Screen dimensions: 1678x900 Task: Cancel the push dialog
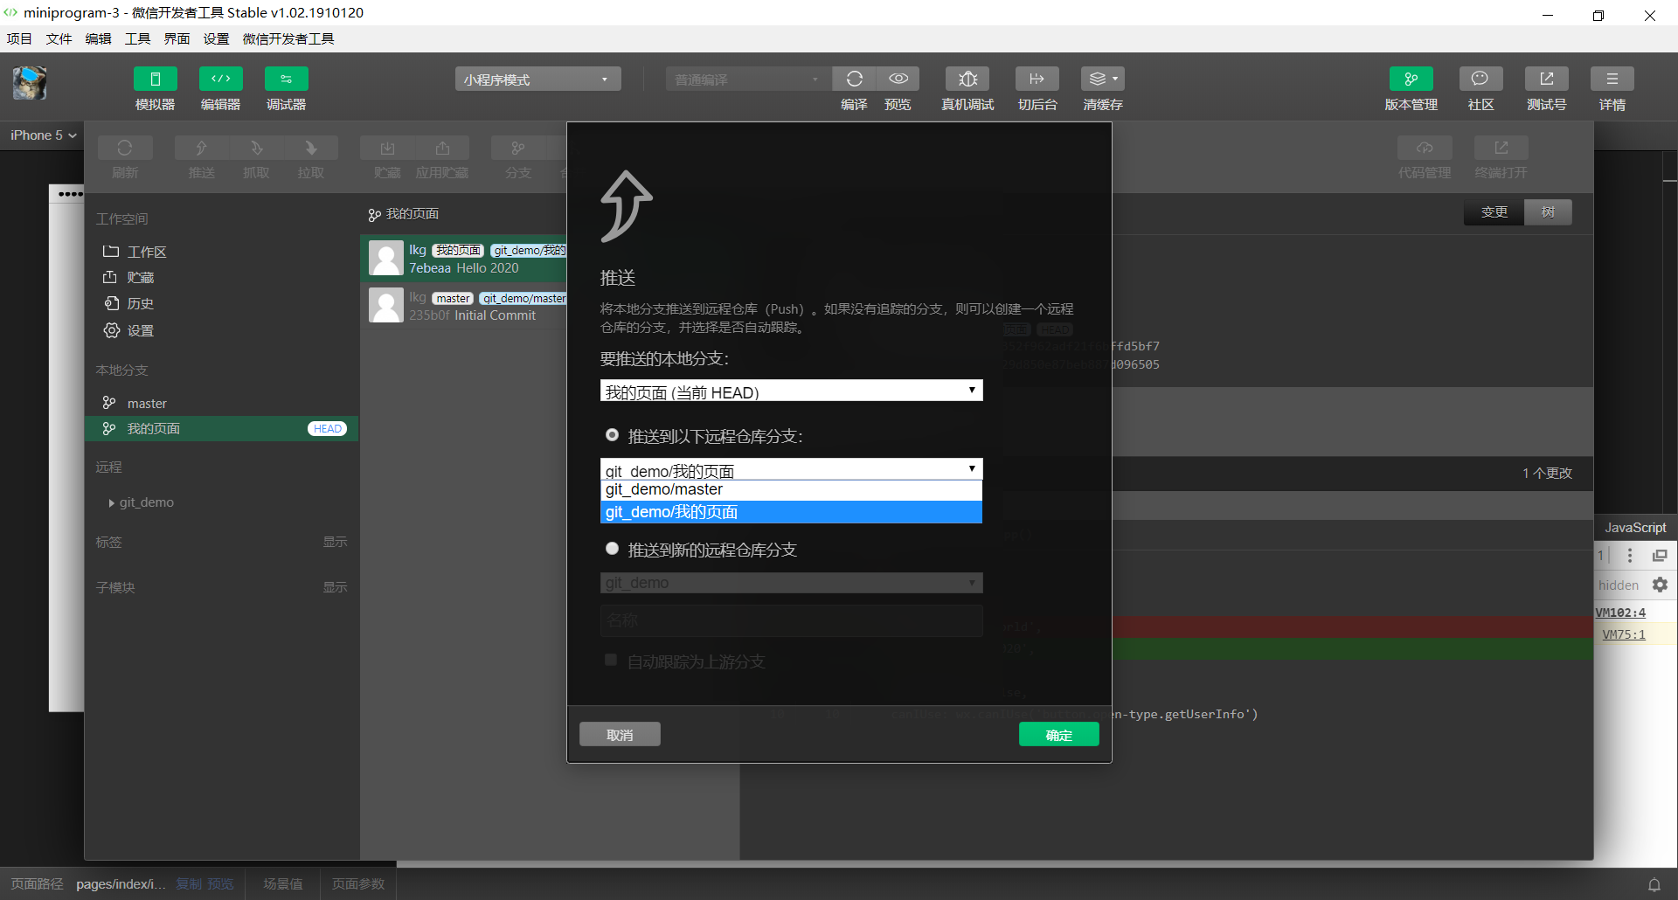coord(620,735)
